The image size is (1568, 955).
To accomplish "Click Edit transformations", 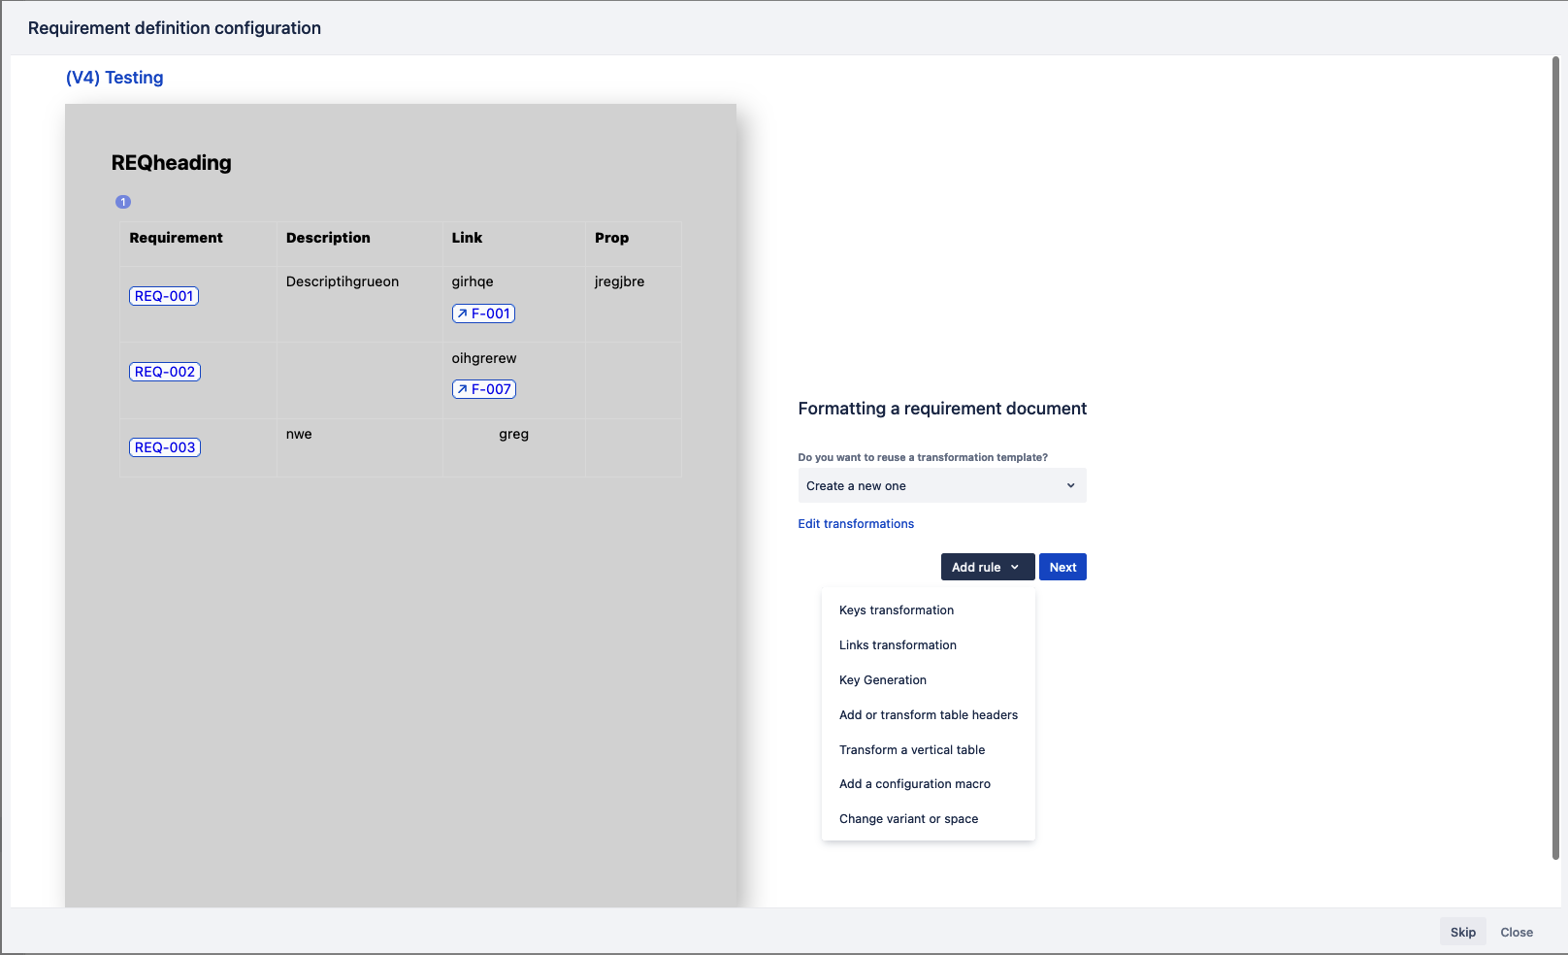I will coord(855,523).
